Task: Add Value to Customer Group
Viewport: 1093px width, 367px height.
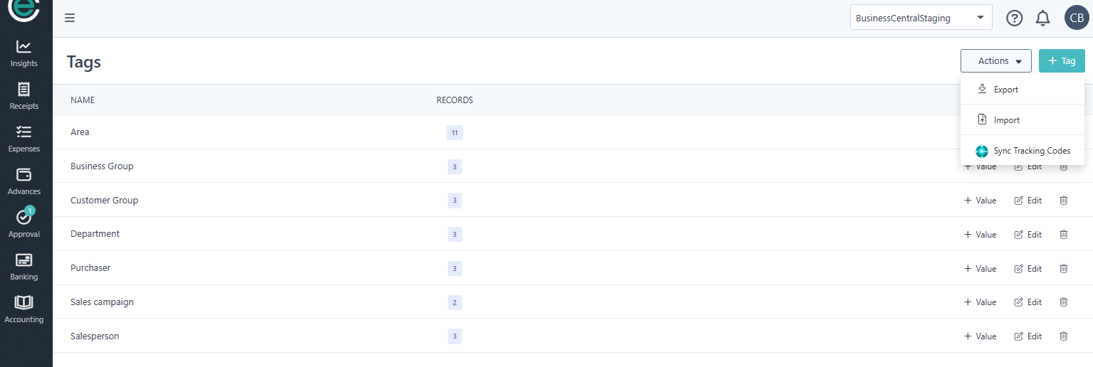Action: [980, 201]
